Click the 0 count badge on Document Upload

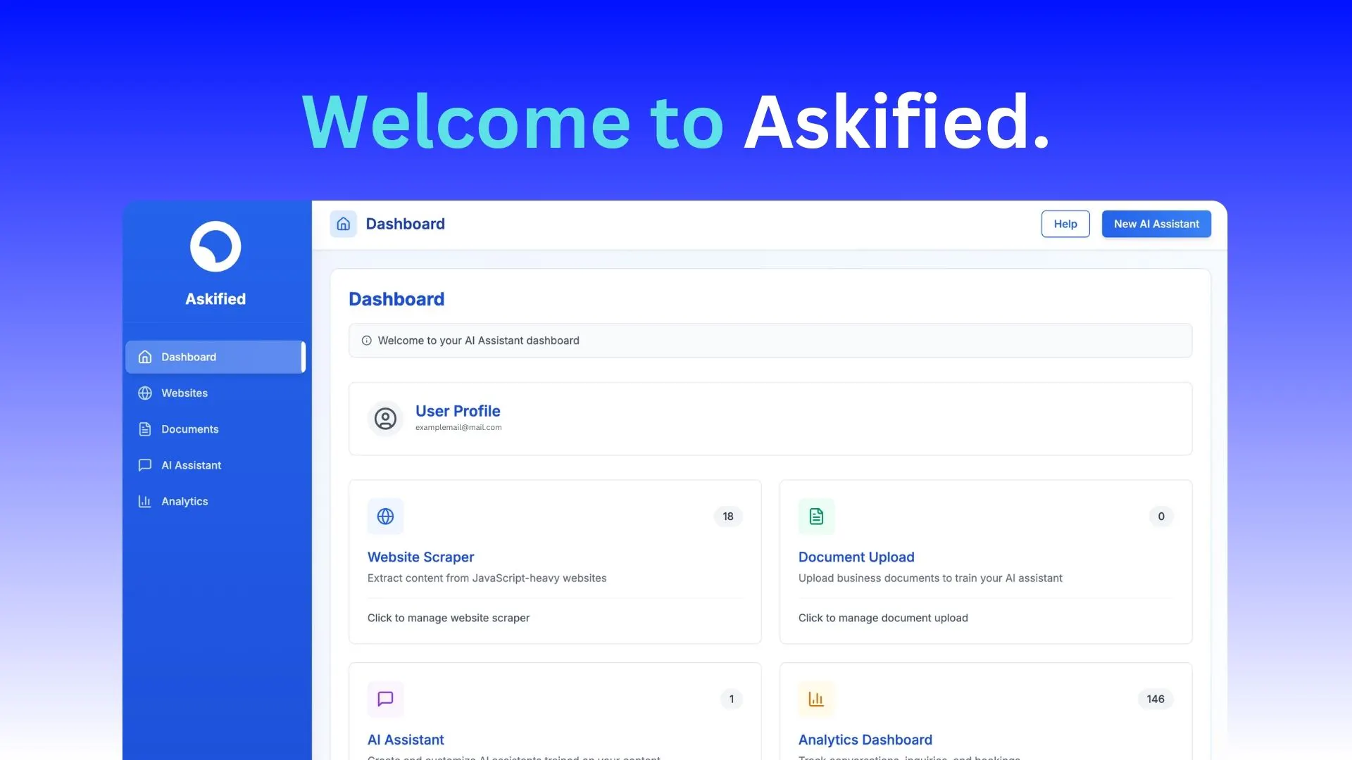click(1161, 516)
